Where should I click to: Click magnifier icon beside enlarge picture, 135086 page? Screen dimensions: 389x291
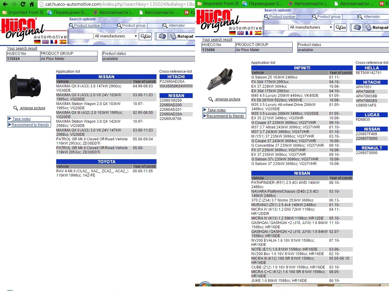pos(211,99)
